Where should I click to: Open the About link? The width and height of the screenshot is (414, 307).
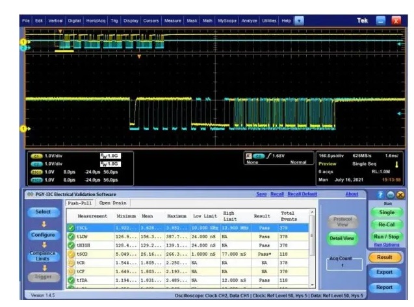352,194
